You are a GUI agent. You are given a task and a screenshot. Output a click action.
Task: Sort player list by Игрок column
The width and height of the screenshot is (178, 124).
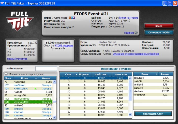click(26, 78)
